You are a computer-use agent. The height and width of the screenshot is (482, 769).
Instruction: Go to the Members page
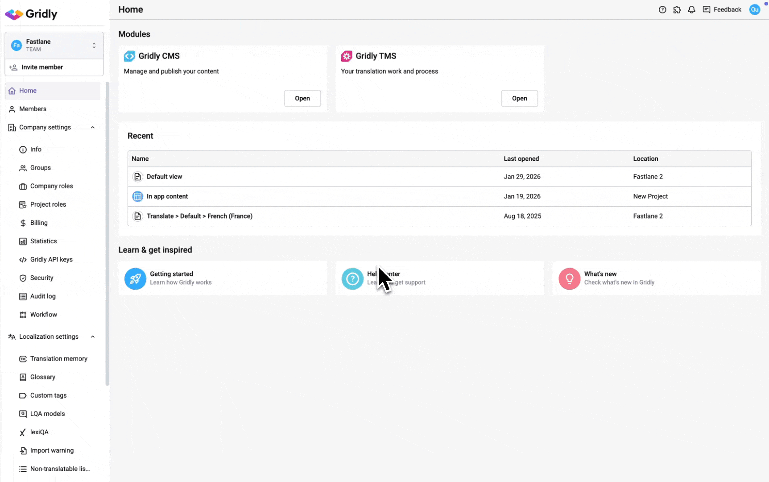coord(32,109)
